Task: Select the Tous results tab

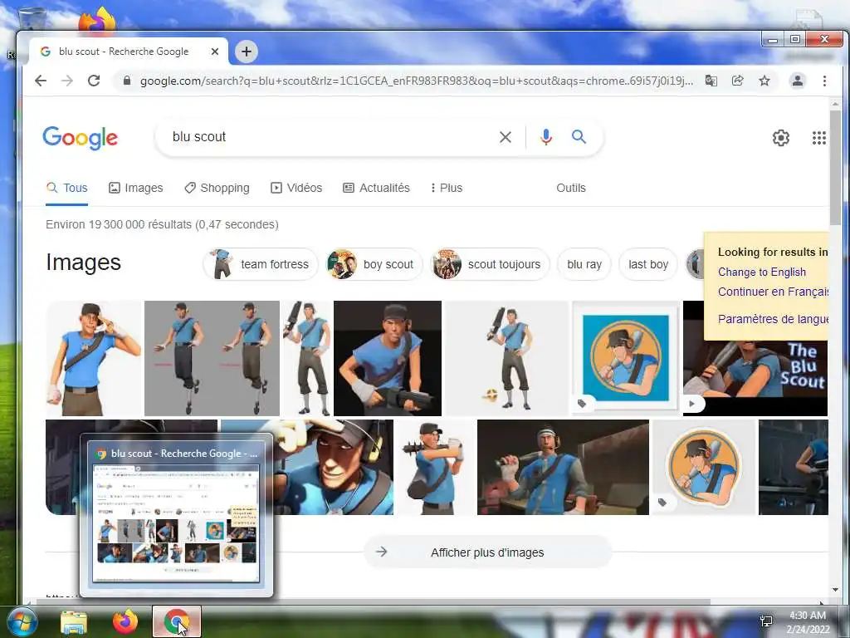Action: [67, 188]
